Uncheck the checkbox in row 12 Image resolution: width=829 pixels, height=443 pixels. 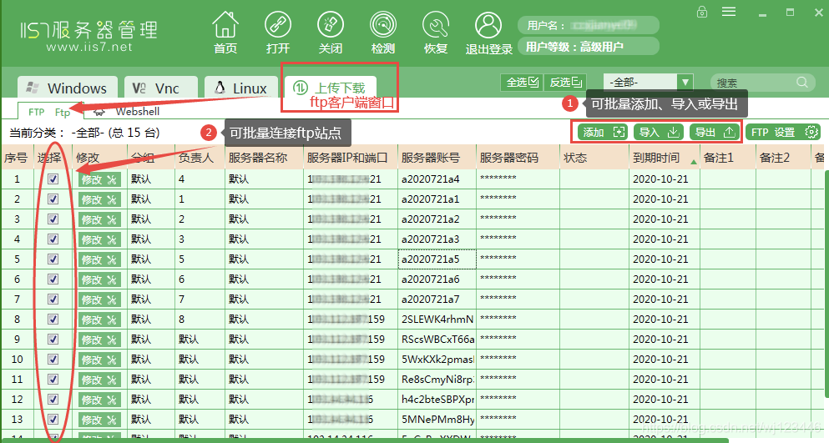[x=53, y=399]
